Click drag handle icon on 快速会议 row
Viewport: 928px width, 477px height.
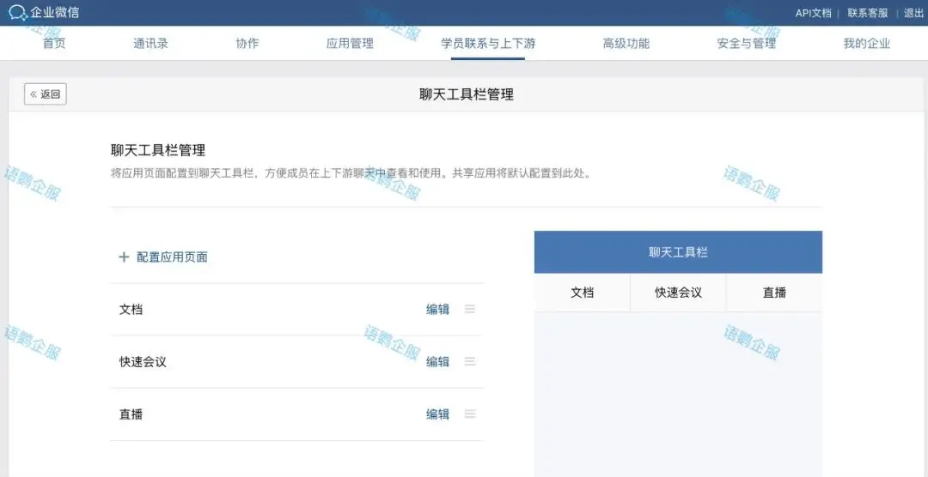tap(470, 362)
